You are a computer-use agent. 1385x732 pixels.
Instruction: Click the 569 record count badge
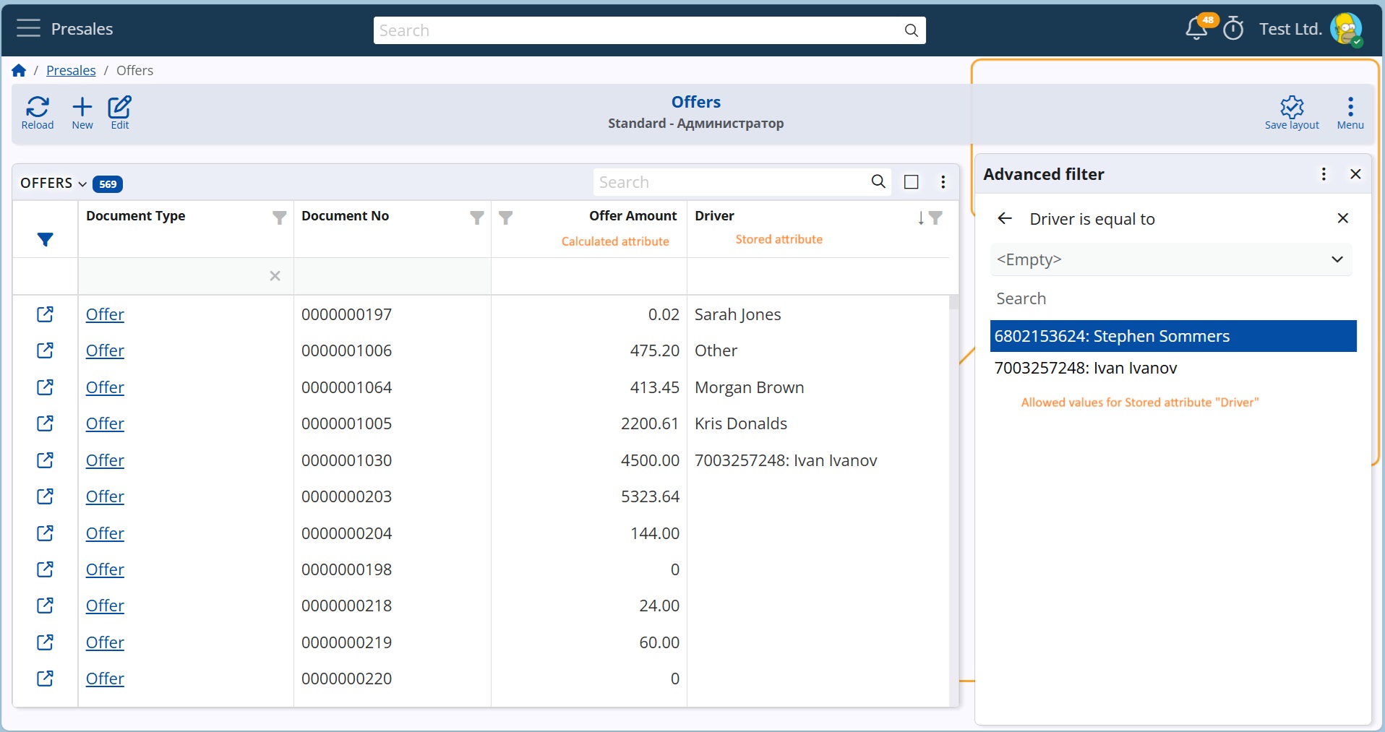108,184
